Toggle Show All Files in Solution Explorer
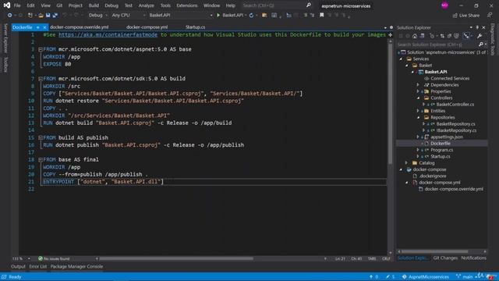 [456, 36]
